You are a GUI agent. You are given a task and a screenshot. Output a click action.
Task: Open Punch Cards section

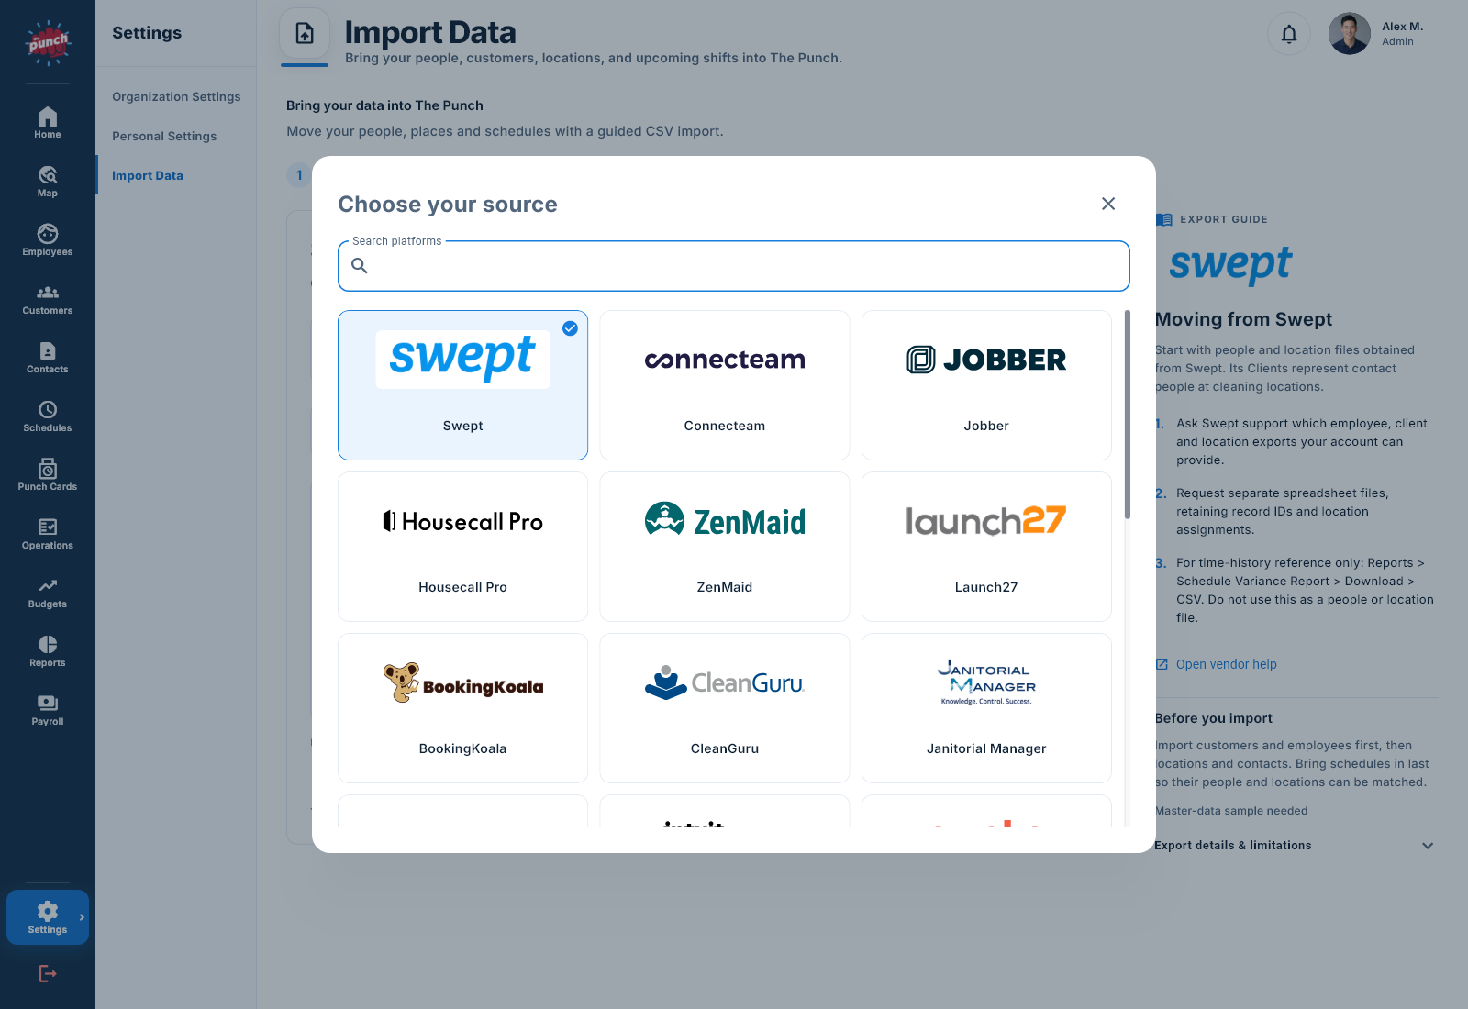click(x=48, y=475)
